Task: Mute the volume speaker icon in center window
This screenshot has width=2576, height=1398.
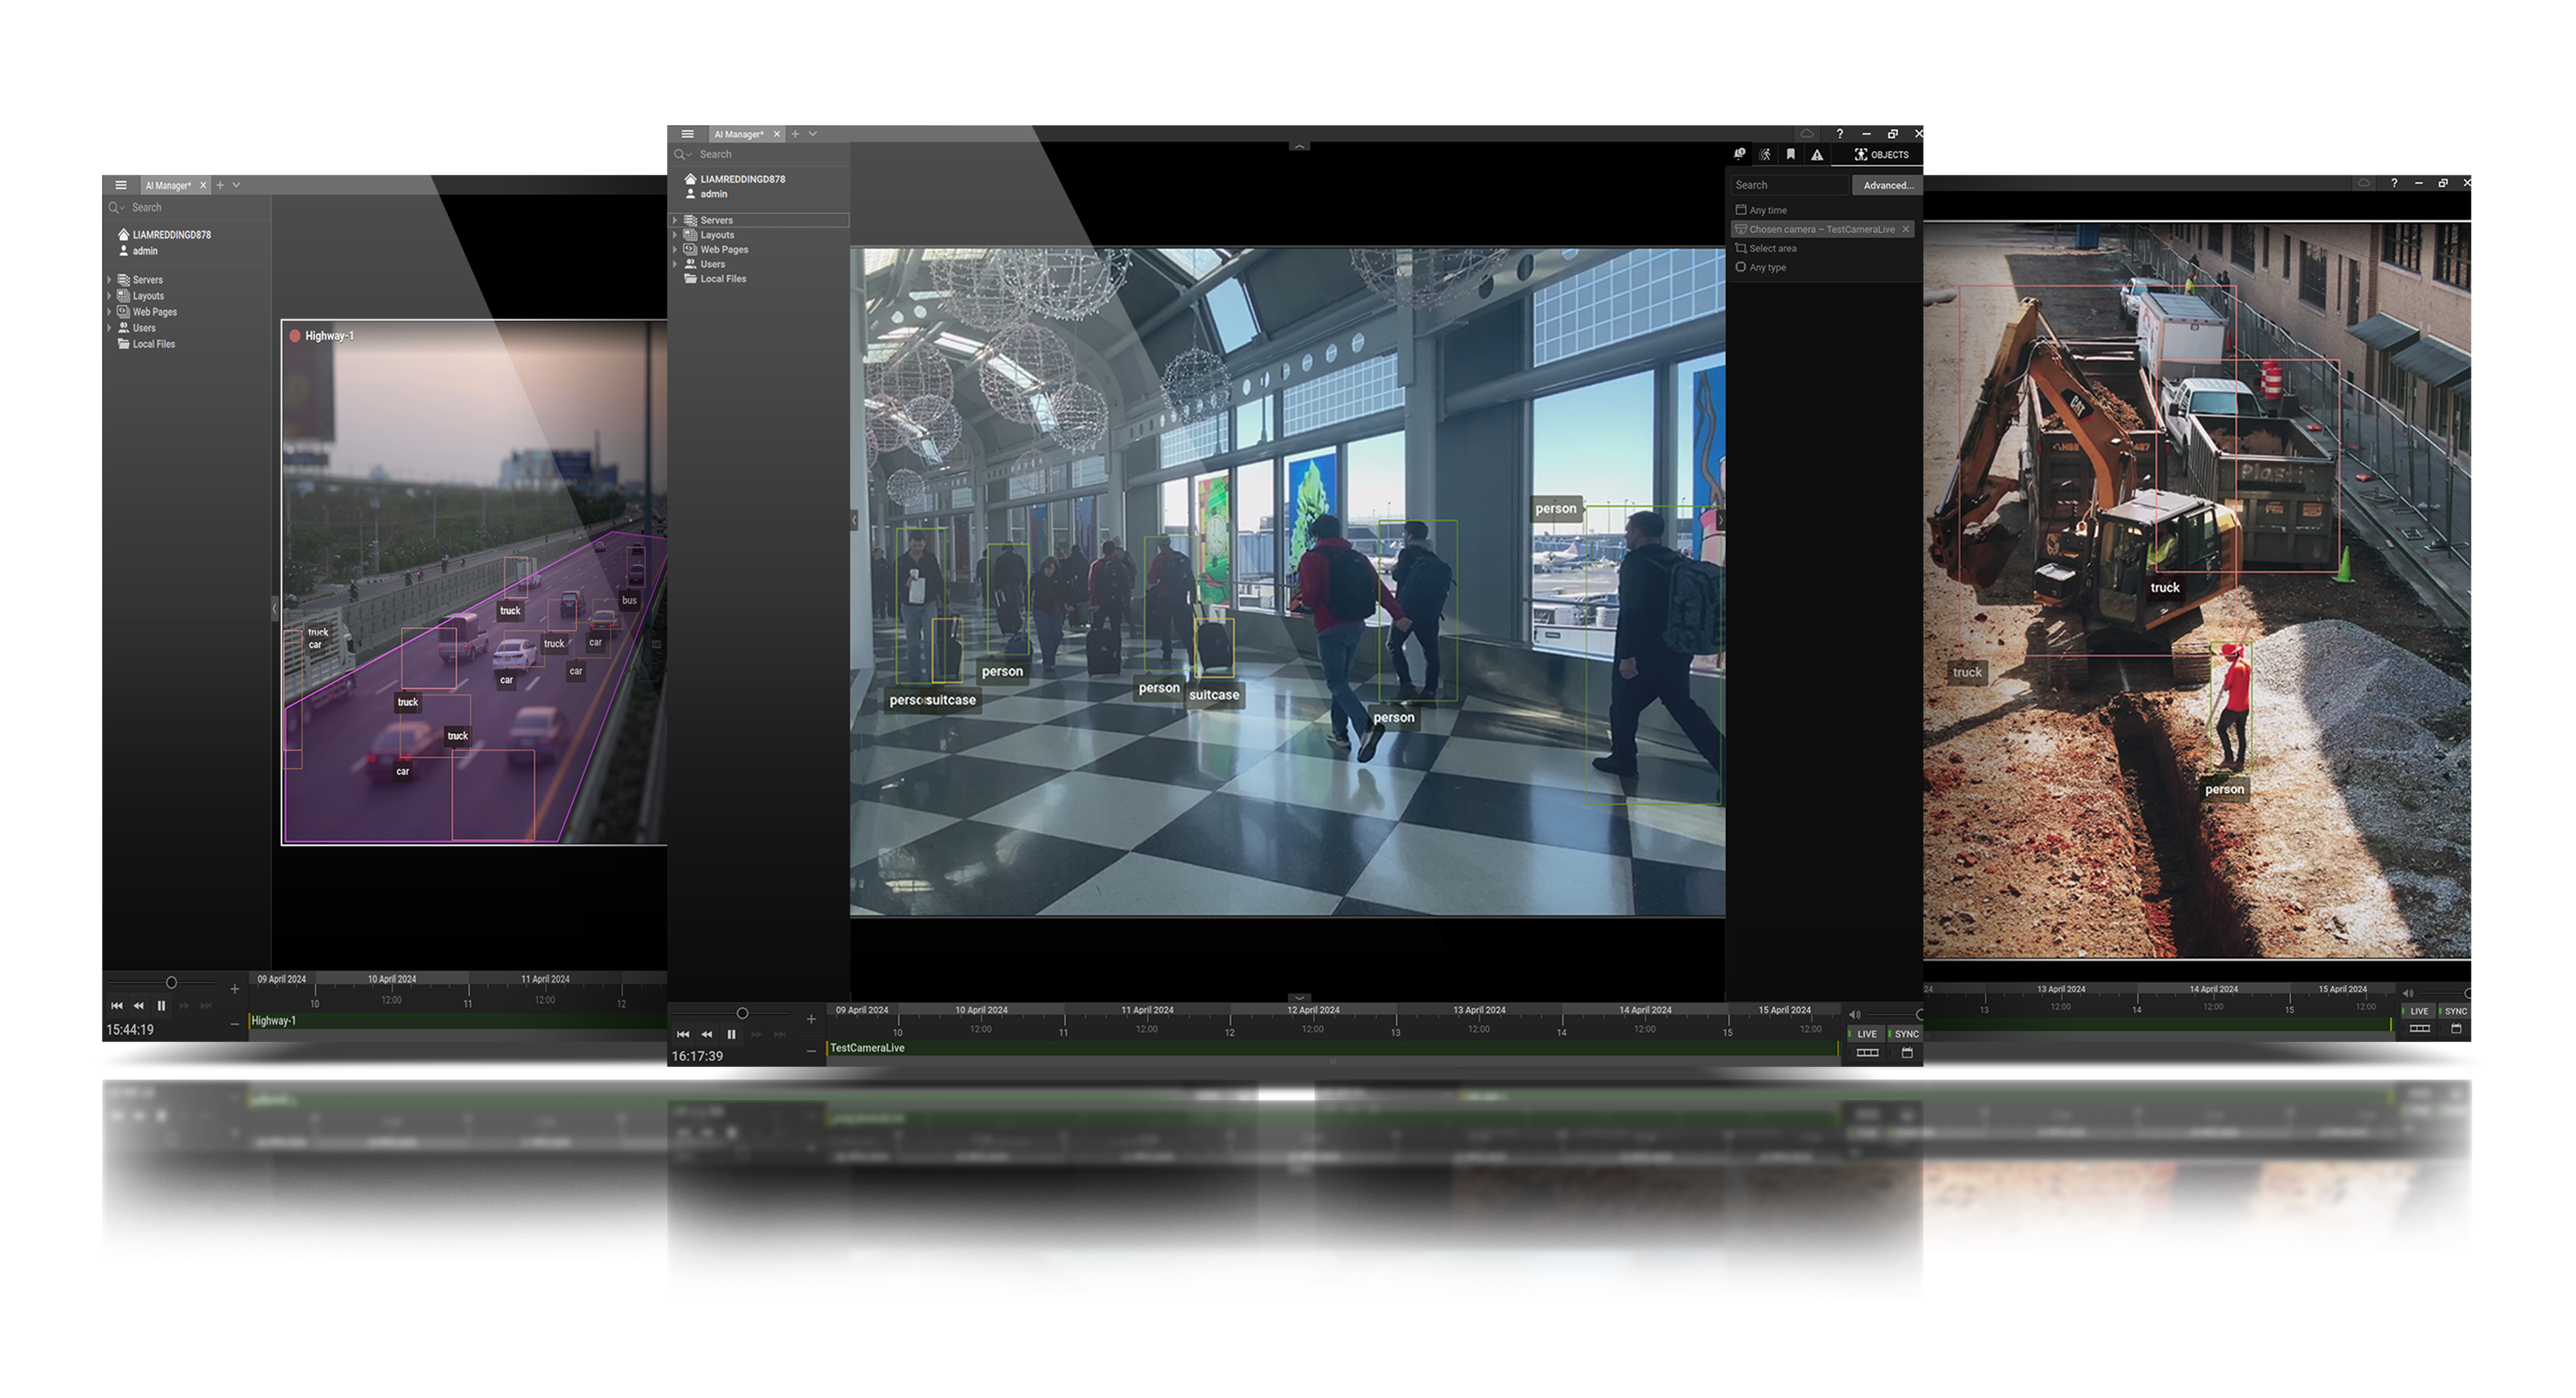Action: 1855,1014
